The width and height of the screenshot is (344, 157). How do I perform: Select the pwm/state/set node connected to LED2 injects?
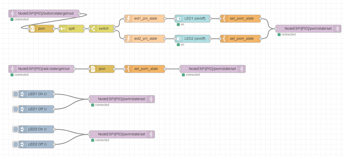(122, 134)
